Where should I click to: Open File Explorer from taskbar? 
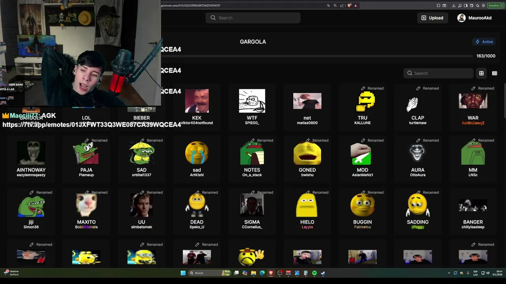click(x=253, y=273)
